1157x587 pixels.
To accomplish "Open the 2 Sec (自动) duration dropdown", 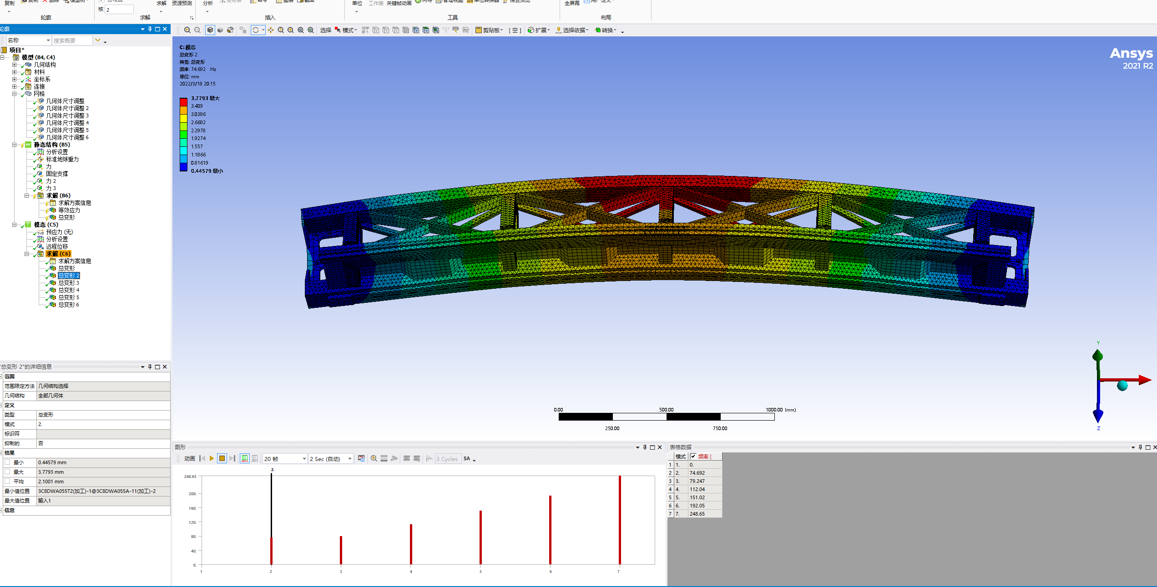I will click(349, 459).
